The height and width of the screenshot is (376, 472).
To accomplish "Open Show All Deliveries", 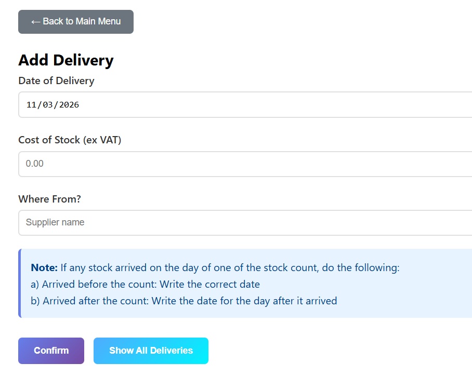I will click(151, 351).
